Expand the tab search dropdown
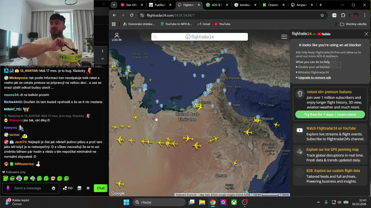The width and height of the screenshot is (371, 208). click(x=114, y=5)
